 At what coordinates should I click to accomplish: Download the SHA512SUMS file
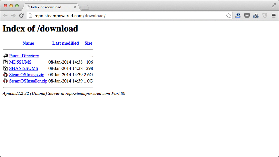pyautogui.click(x=24, y=68)
